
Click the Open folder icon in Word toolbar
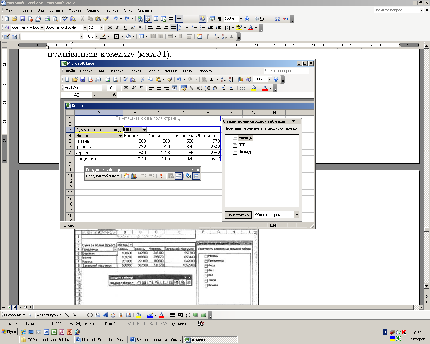pyautogui.click(x=14, y=19)
